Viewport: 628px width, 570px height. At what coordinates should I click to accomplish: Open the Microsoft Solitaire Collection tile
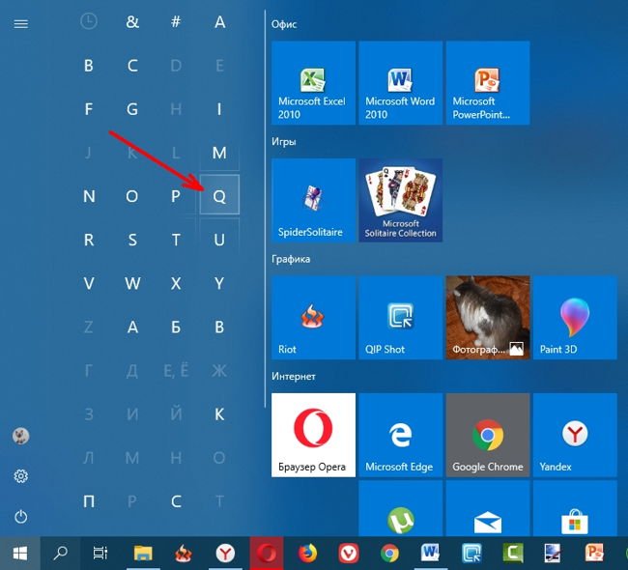[401, 200]
